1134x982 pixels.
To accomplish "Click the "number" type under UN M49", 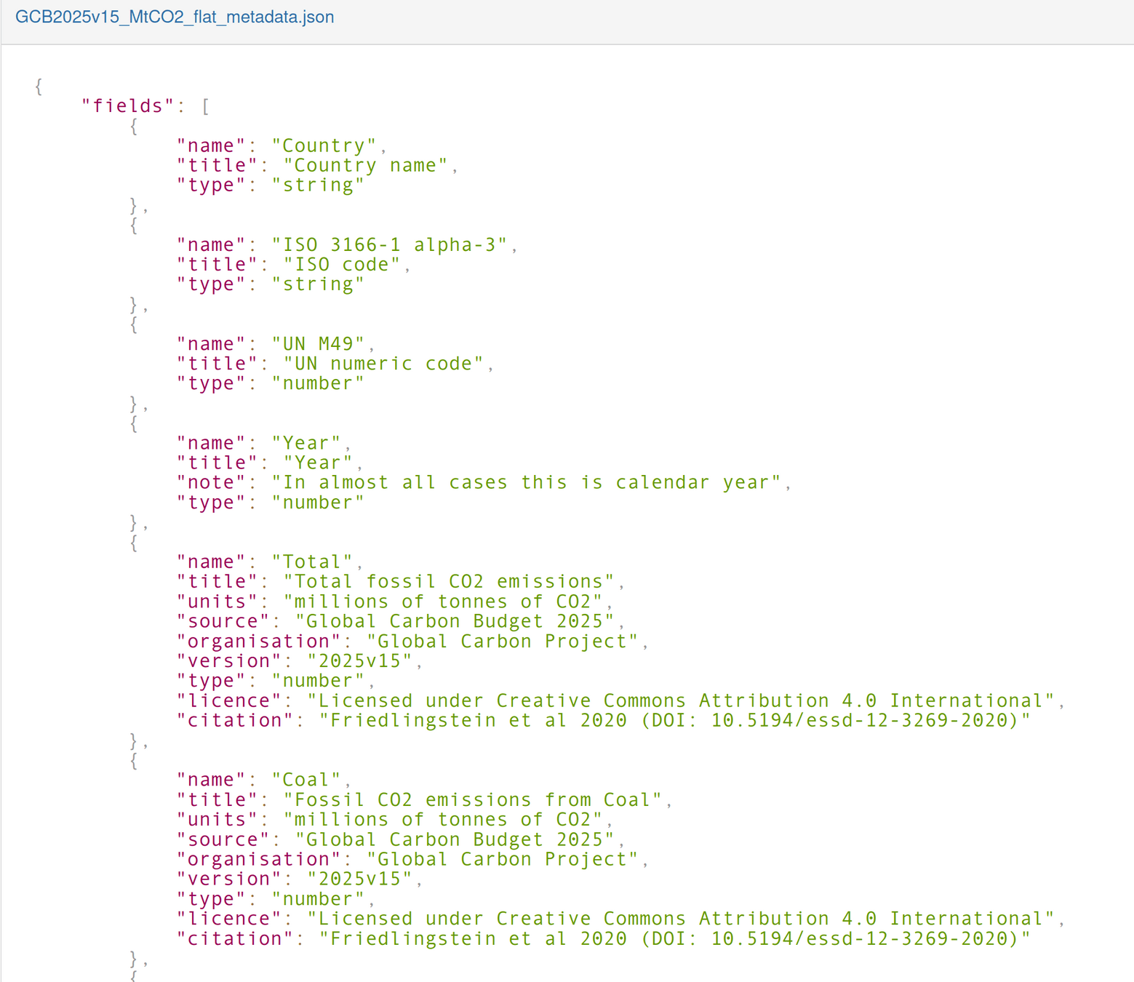I will (318, 383).
